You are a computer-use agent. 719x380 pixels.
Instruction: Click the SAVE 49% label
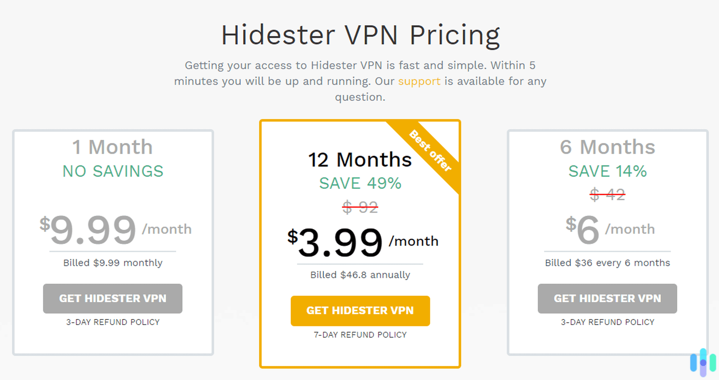[360, 183]
